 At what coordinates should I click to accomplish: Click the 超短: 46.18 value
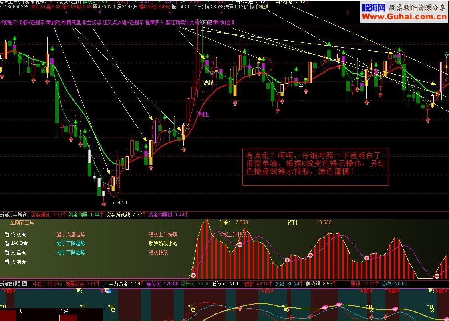point(258,284)
